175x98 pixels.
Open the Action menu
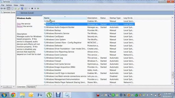tap(9, 5)
